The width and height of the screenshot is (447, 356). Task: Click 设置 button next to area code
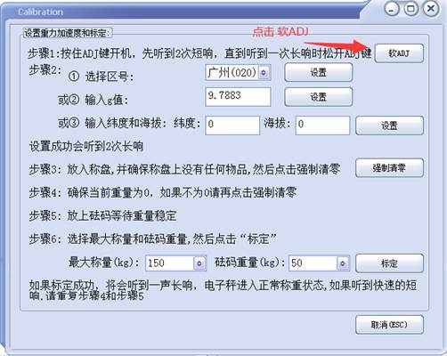319,72
